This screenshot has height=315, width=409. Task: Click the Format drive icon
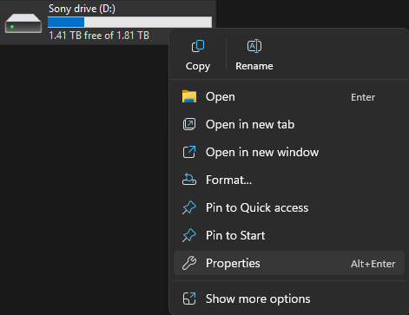[189, 180]
